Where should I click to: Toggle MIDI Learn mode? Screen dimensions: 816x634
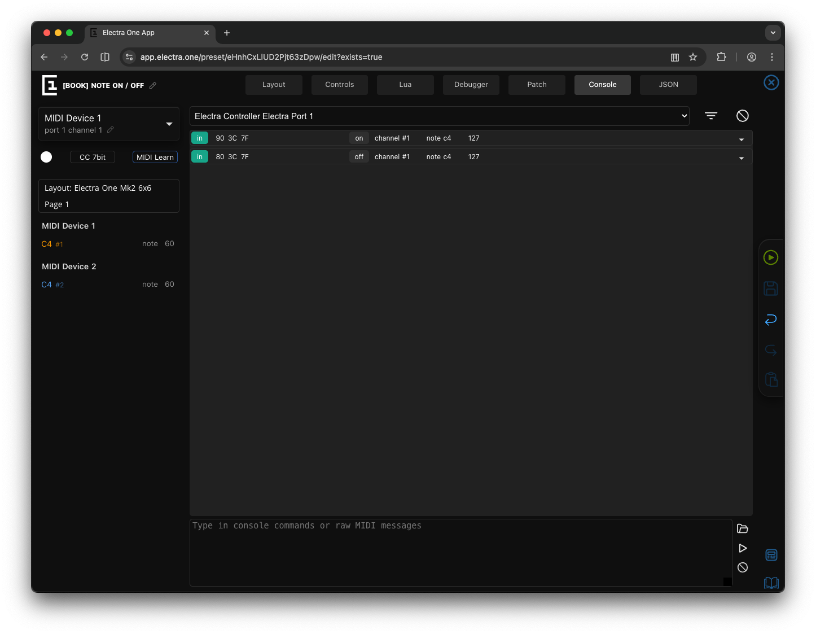(x=155, y=157)
